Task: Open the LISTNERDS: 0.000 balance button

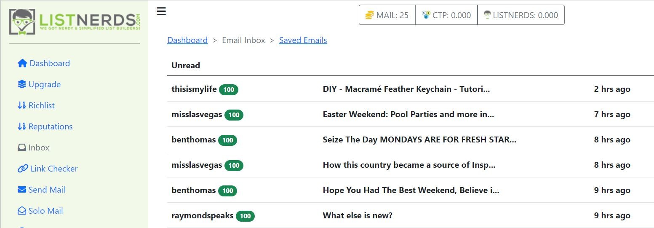Action: point(521,15)
